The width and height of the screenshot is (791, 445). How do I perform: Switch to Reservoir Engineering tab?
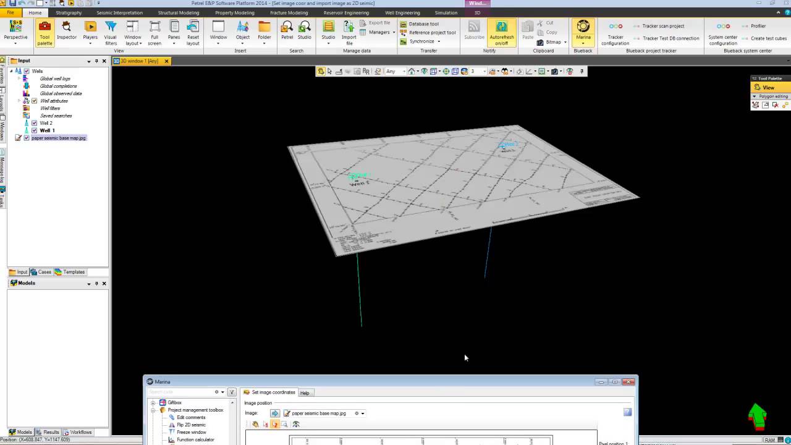[x=346, y=12]
